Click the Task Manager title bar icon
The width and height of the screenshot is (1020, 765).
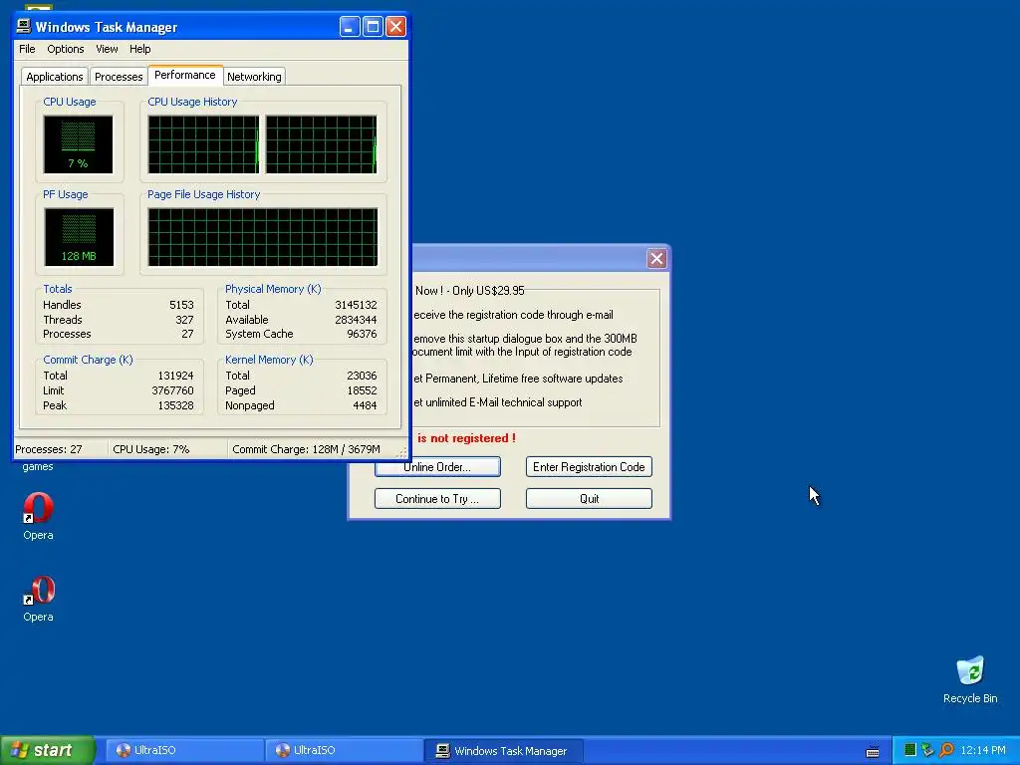pyautogui.click(x=24, y=26)
